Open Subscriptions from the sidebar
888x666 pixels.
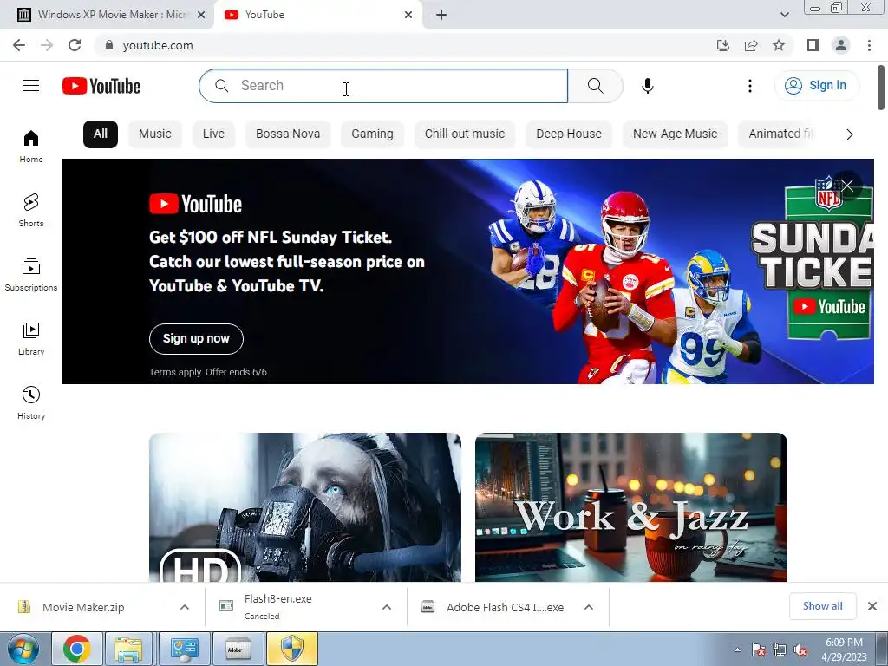point(31,275)
